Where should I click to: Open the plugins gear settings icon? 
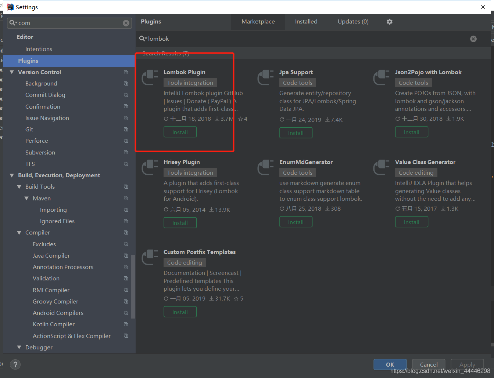390,22
